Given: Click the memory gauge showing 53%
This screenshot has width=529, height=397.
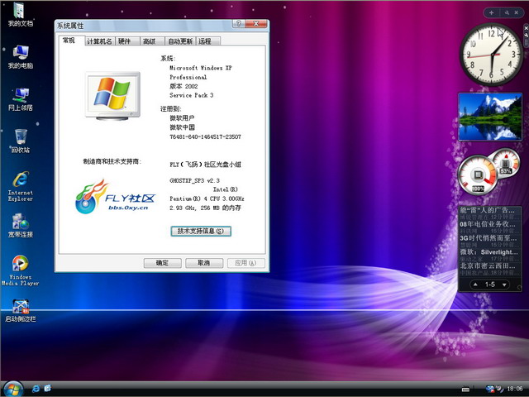Looking at the screenshot, I should click(x=505, y=162).
